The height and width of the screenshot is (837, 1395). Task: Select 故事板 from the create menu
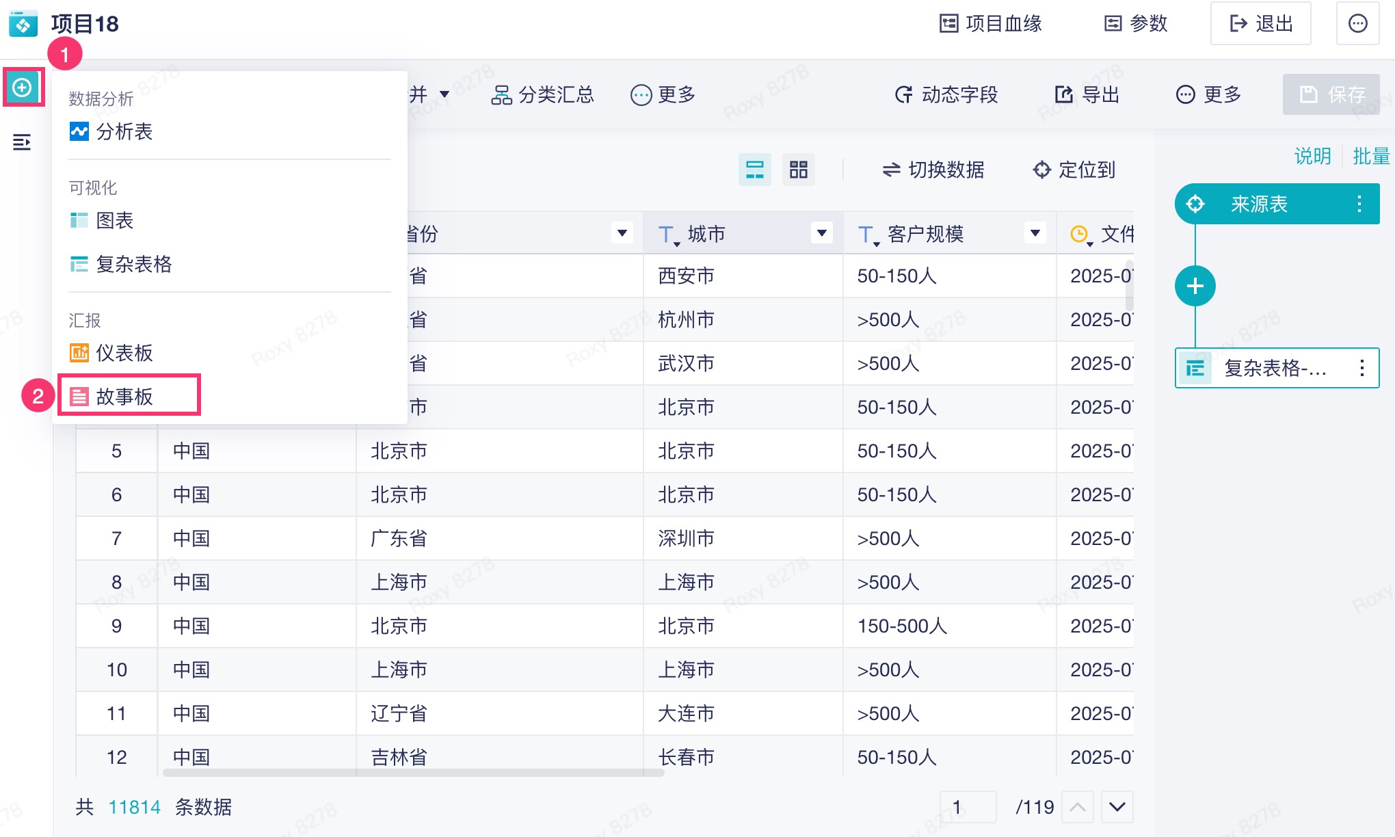point(124,396)
